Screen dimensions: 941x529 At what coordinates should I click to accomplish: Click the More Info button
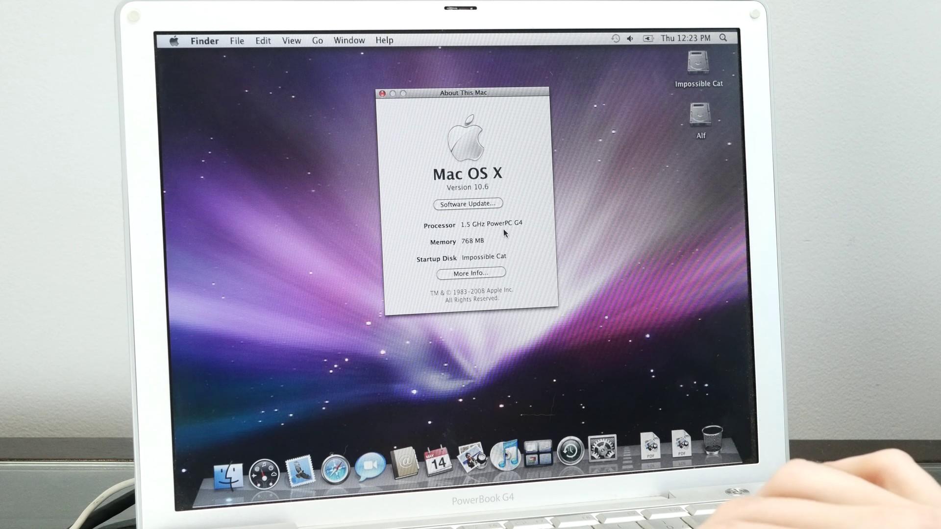tap(470, 273)
